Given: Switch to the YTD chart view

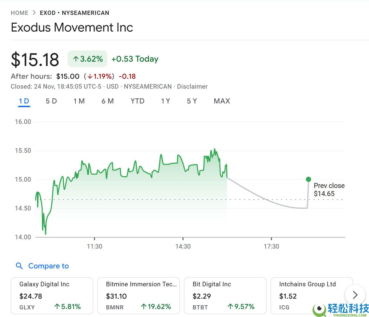Looking at the screenshot, I should [137, 101].
